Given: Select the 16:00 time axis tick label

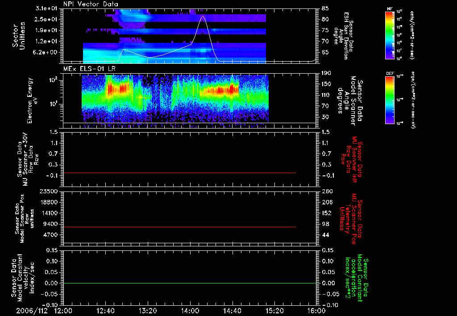Looking at the screenshot, I should 316,311.
